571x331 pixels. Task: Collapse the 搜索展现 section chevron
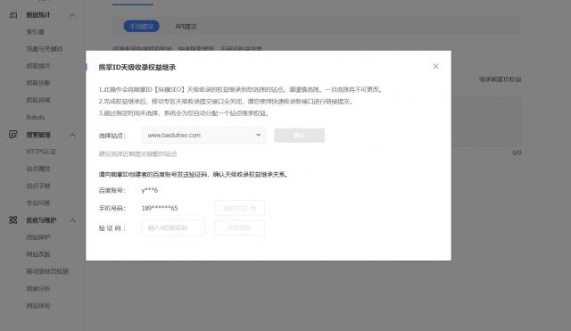click(72, 135)
